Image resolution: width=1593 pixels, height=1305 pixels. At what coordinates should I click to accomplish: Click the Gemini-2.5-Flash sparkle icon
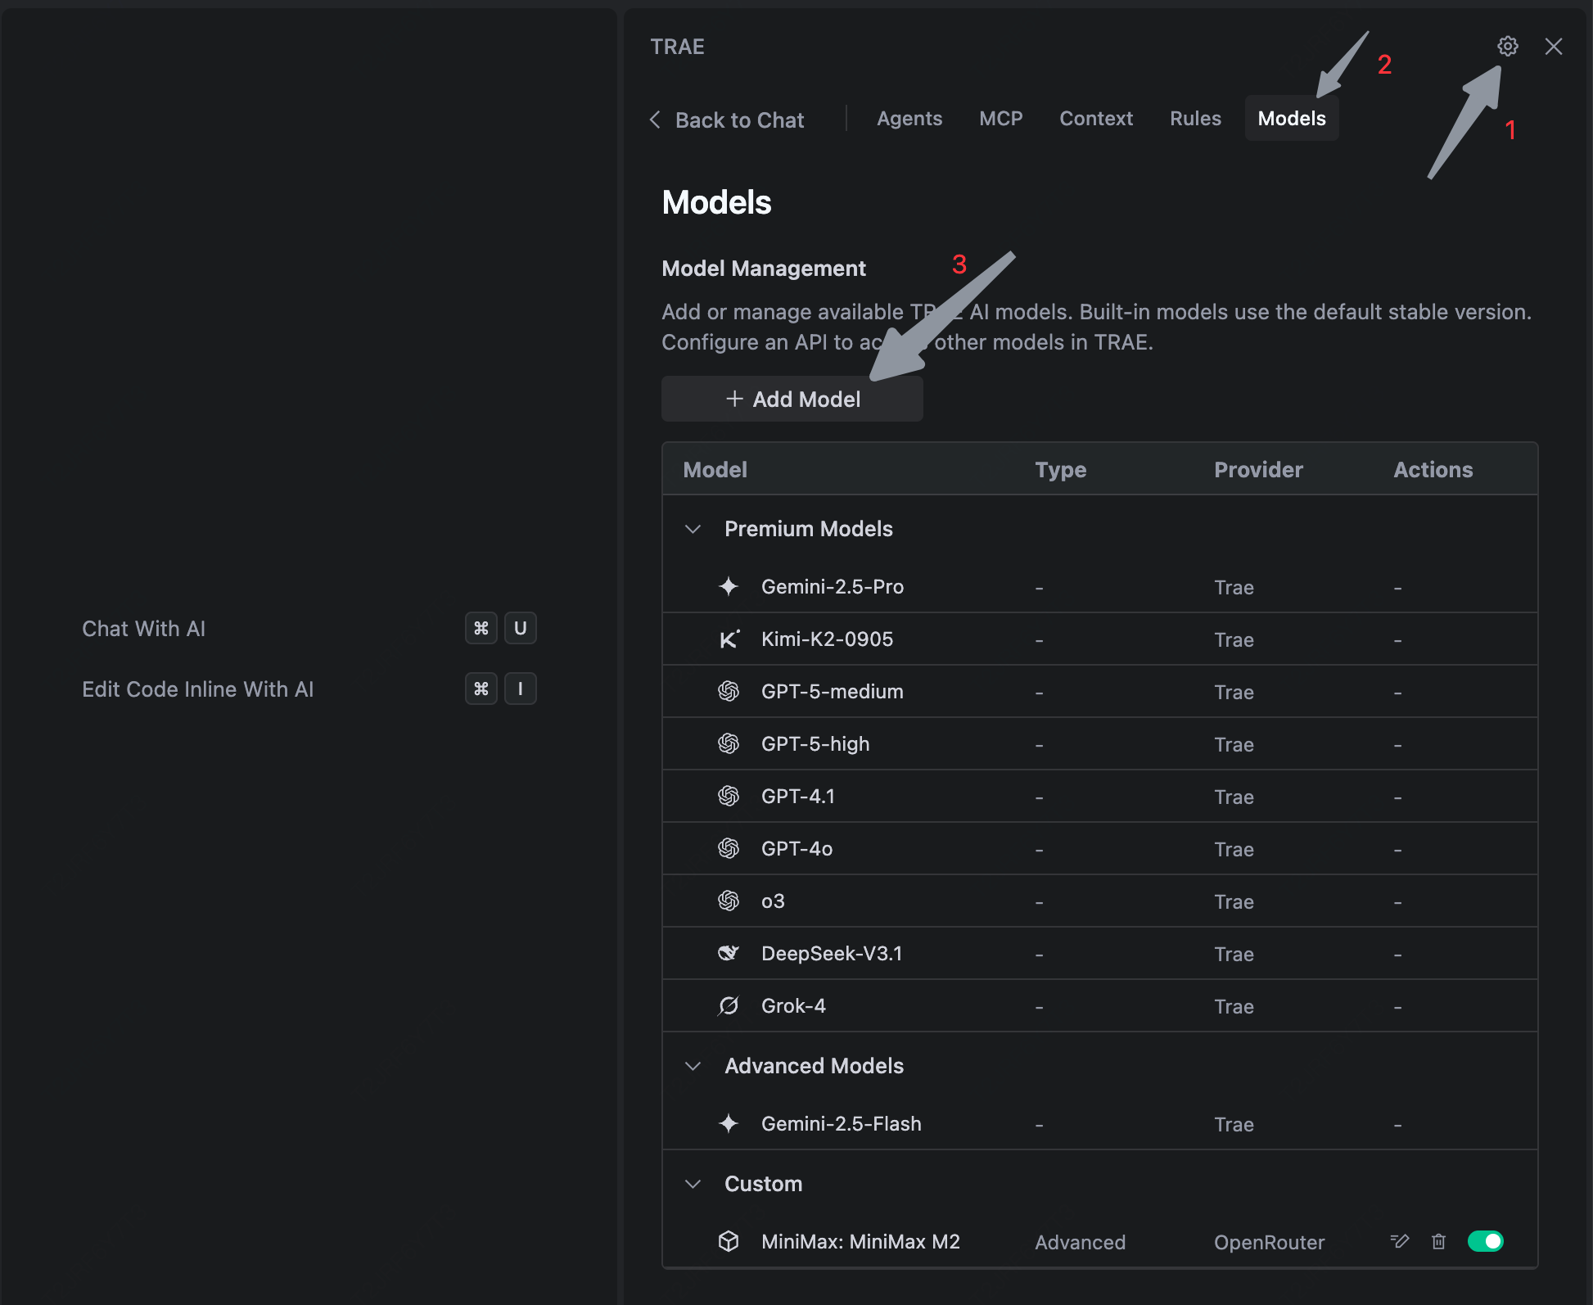pyautogui.click(x=728, y=1123)
